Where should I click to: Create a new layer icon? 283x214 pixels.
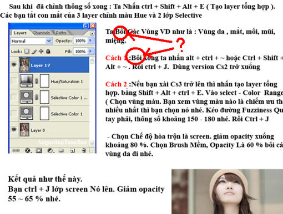(x=73, y=151)
